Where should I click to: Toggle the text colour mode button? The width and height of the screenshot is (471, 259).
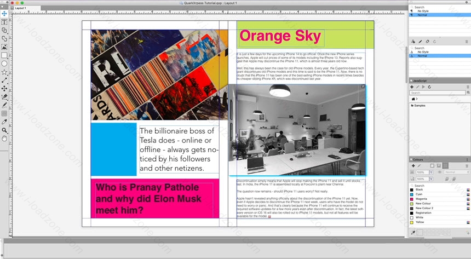(439, 165)
